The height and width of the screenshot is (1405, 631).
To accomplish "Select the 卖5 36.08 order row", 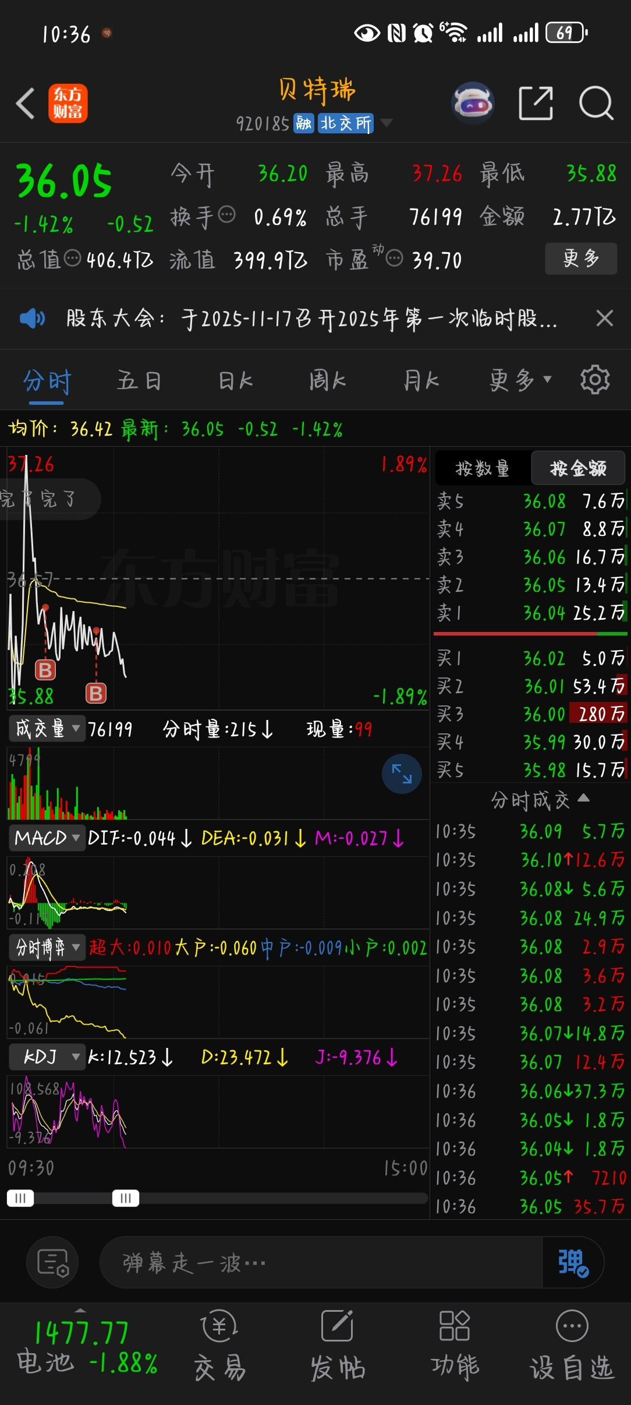I will [x=531, y=500].
